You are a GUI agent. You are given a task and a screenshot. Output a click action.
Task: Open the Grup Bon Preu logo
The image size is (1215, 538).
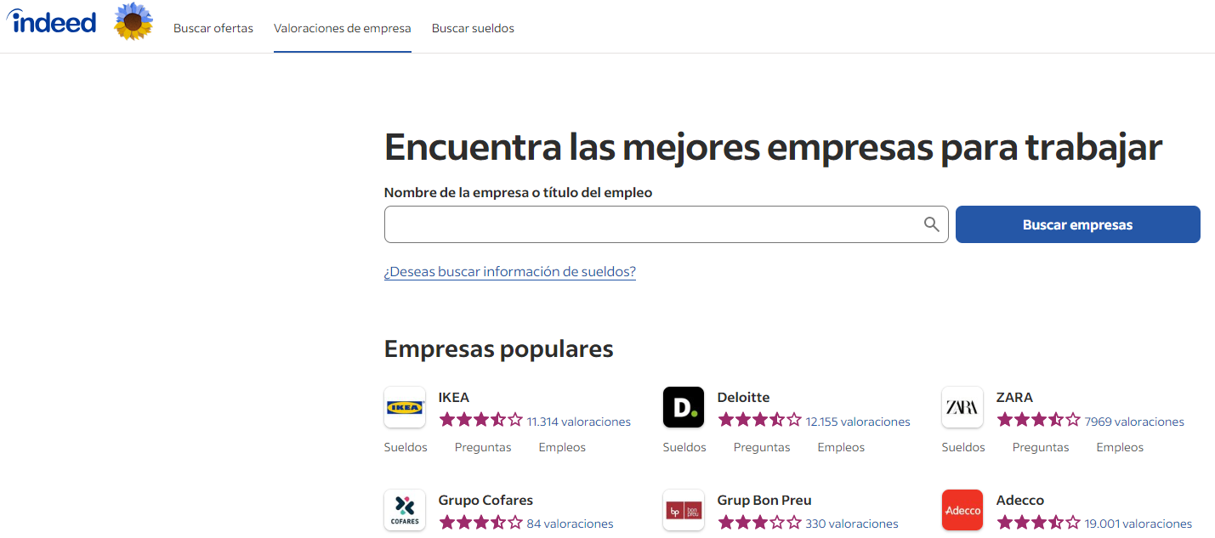tap(684, 510)
